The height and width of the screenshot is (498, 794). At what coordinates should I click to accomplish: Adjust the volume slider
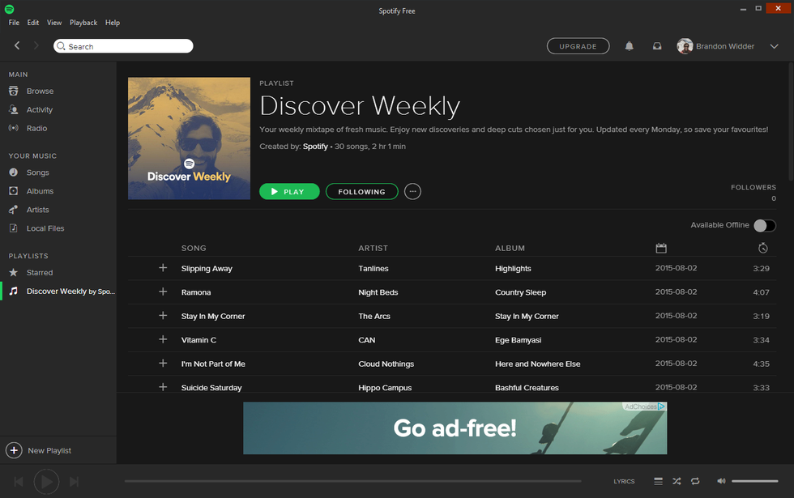click(754, 481)
